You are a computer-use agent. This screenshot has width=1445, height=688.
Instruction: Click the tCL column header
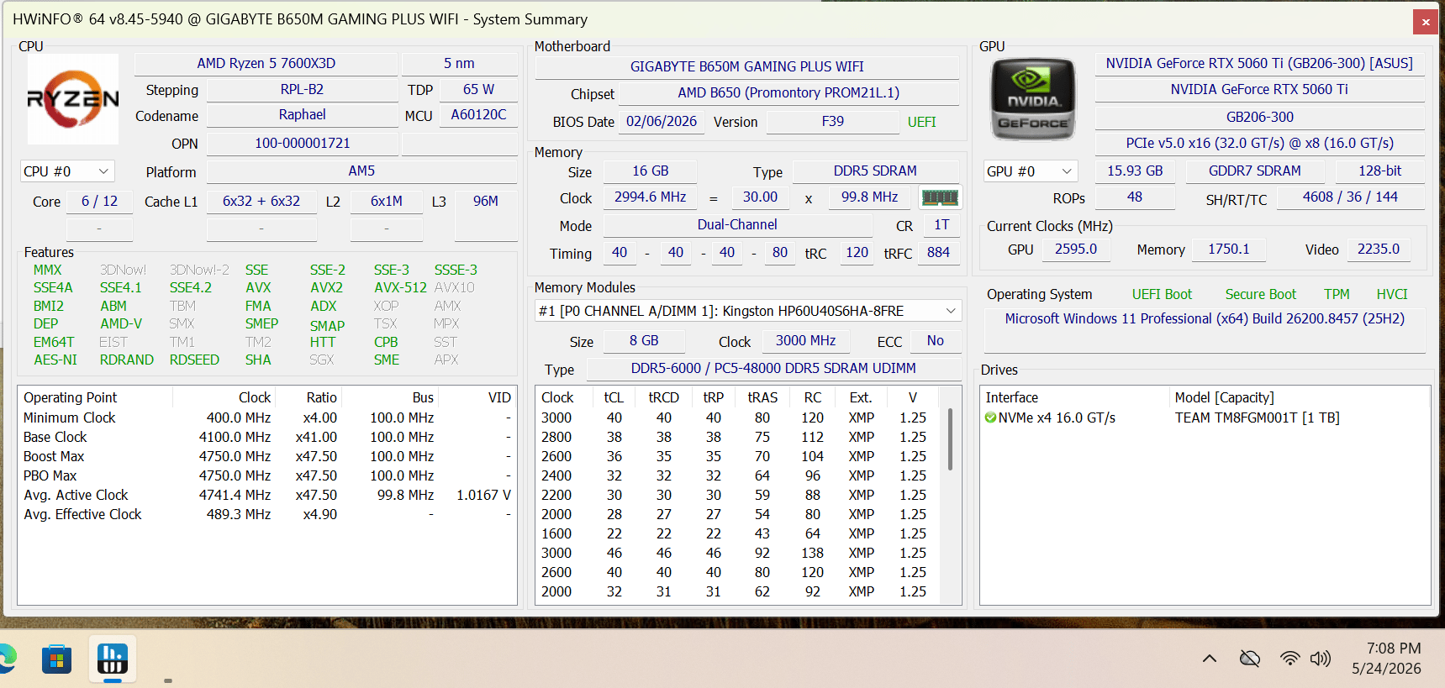614,397
